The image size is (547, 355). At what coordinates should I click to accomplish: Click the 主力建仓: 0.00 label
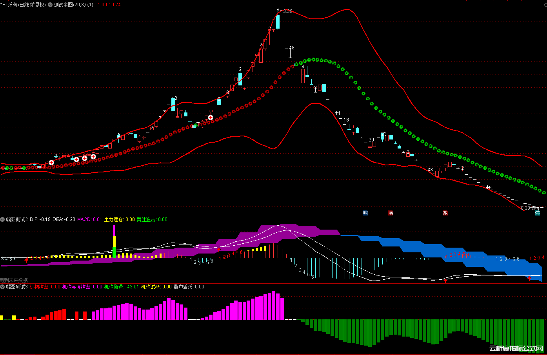[x=119, y=219]
